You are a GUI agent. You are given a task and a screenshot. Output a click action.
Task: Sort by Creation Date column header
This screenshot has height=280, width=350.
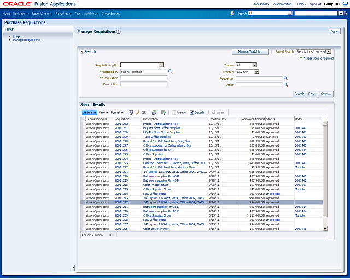223,119
